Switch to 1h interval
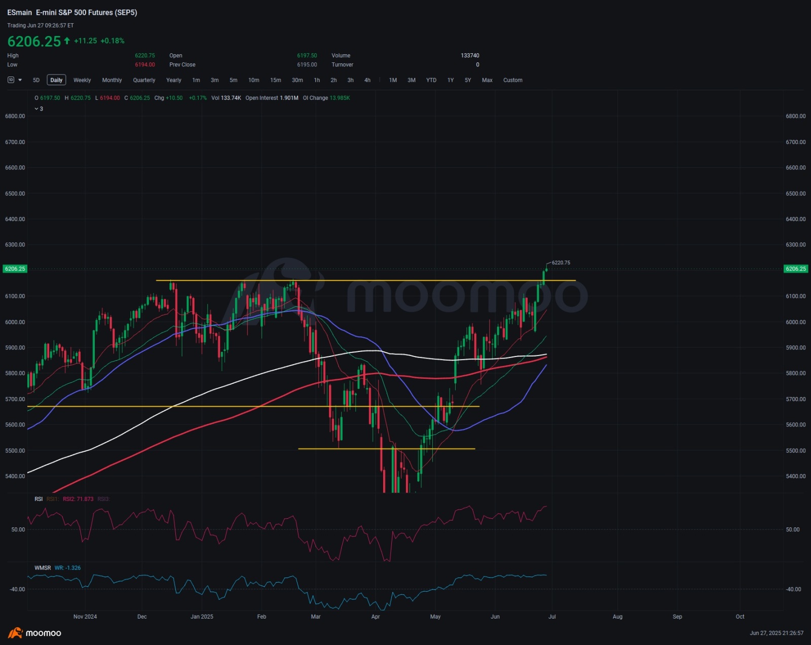This screenshot has height=645, width=811. point(317,80)
